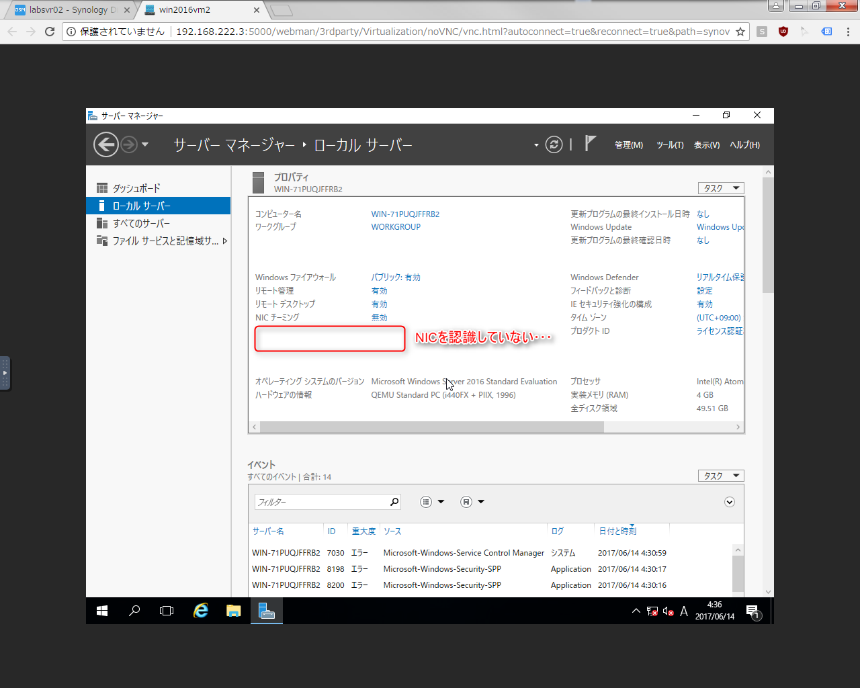Sort events by ID column
Viewport: 860px width, 688px height.
pyautogui.click(x=331, y=531)
